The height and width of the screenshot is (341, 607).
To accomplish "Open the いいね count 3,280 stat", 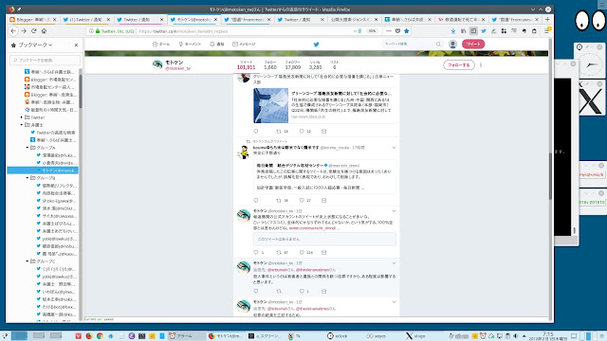I will 315,65.
